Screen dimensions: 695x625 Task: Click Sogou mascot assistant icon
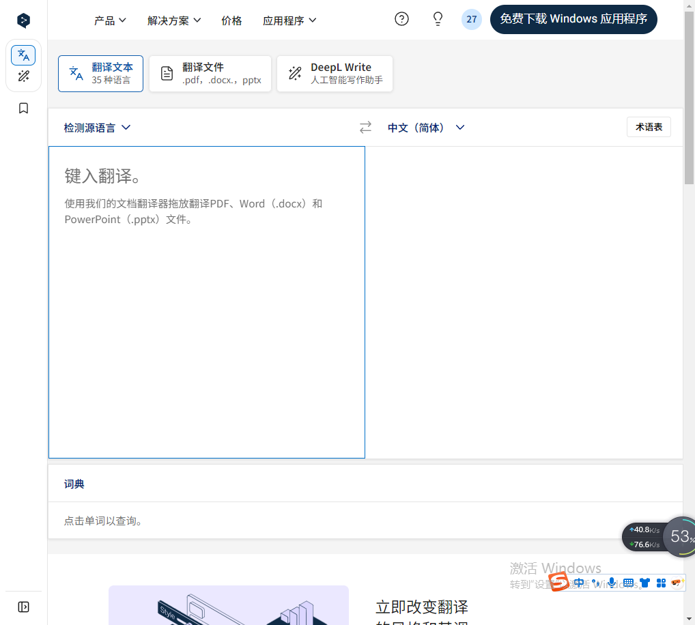pos(677,583)
